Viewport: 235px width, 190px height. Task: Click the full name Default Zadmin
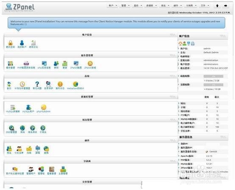[x=211, y=52]
